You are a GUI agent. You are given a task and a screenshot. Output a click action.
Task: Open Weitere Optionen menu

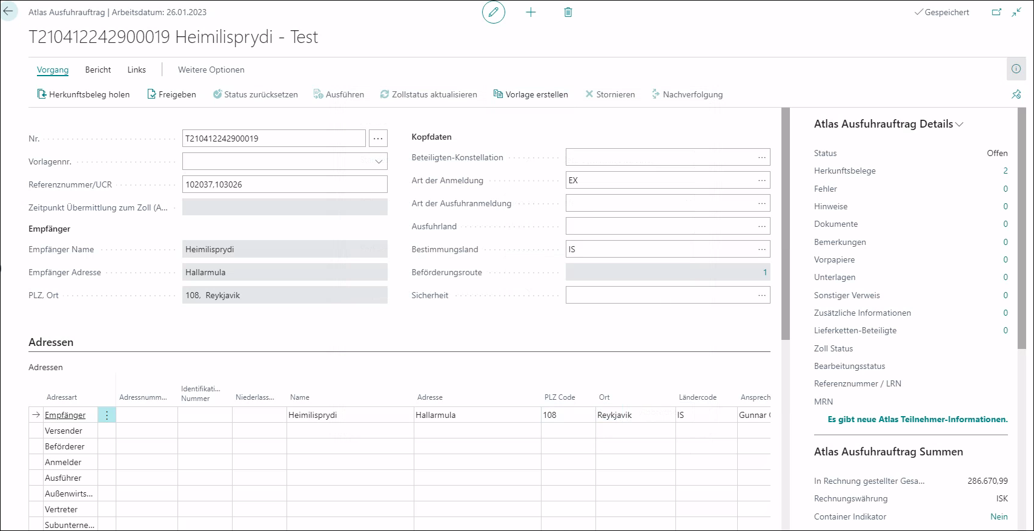(x=211, y=70)
